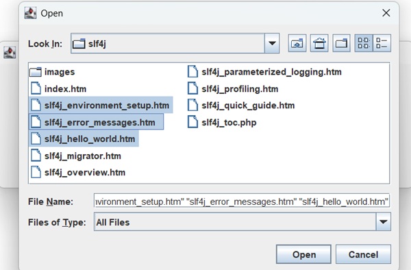
Task: Click the Up One Level folder icon
Action: (297, 43)
